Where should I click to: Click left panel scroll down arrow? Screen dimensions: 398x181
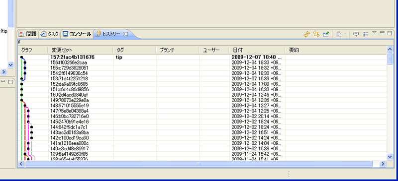pyautogui.click(x=10, y=65)
